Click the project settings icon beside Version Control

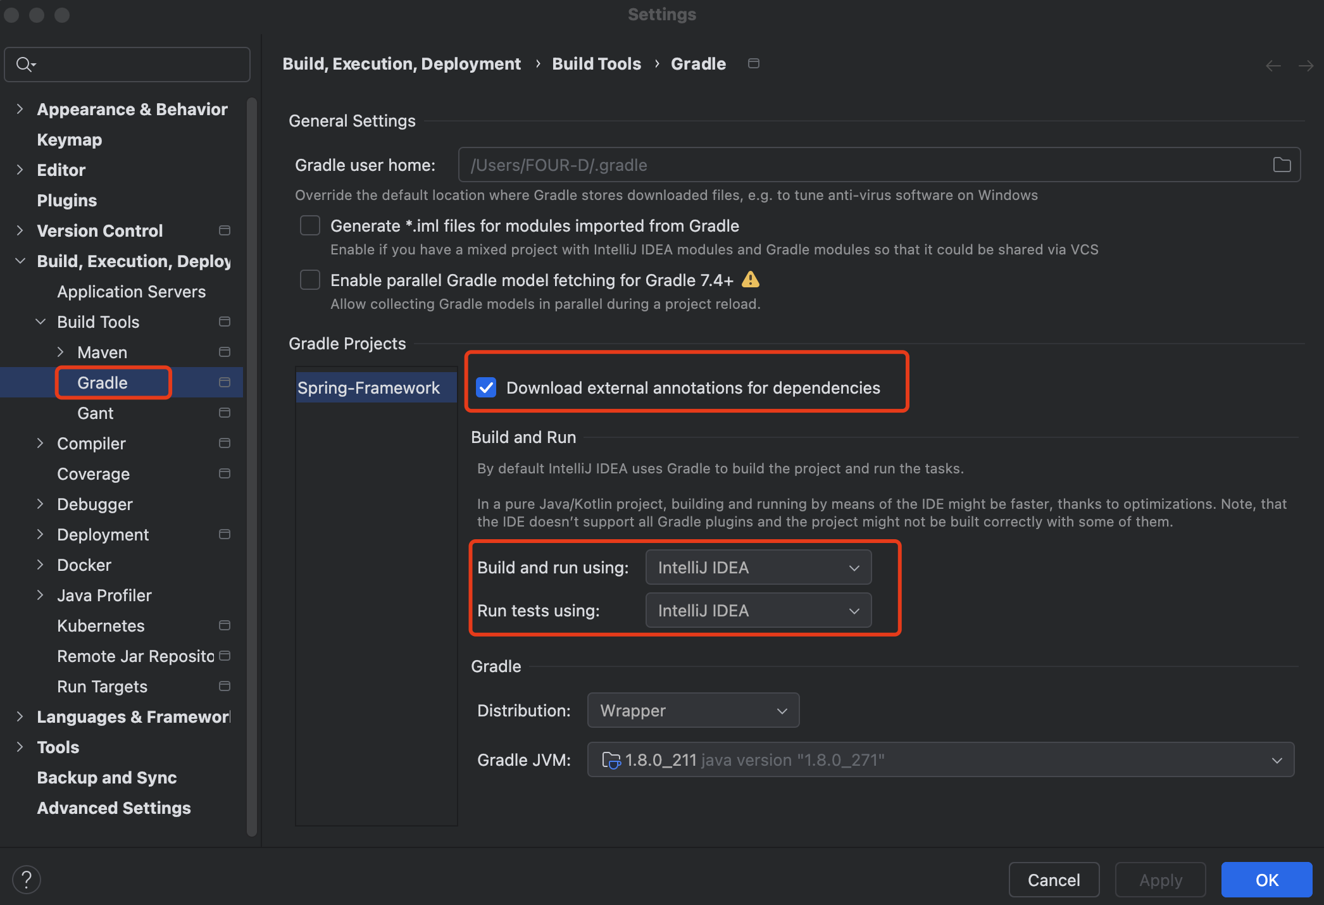point(225,230)
